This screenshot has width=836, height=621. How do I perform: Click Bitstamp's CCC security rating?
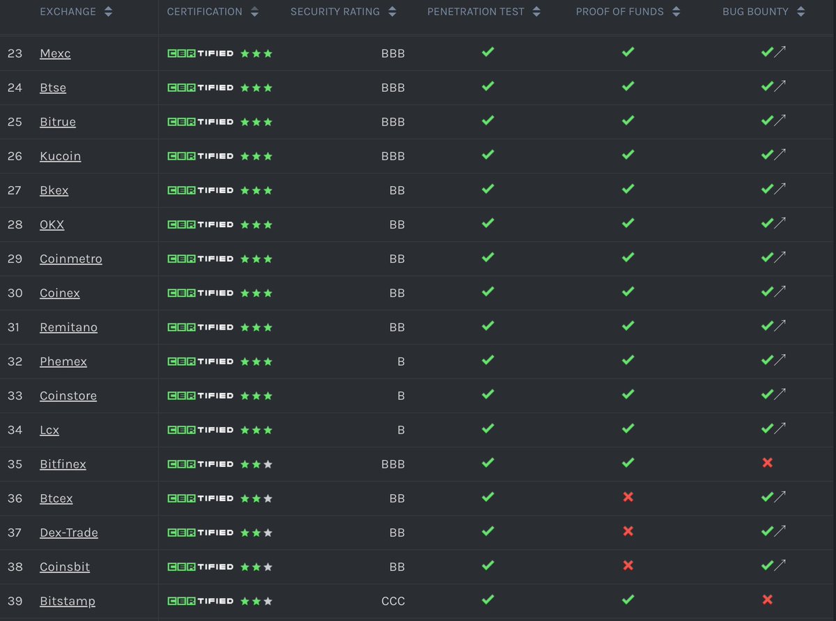click(x=393, y=601)
